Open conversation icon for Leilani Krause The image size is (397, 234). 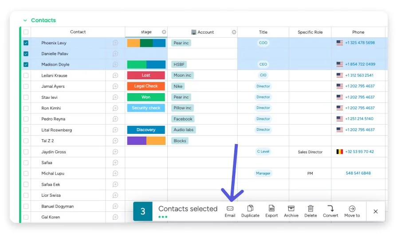coord(115,76)
